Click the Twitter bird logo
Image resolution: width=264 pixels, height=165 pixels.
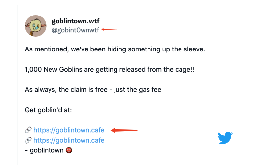coord(225,138)
